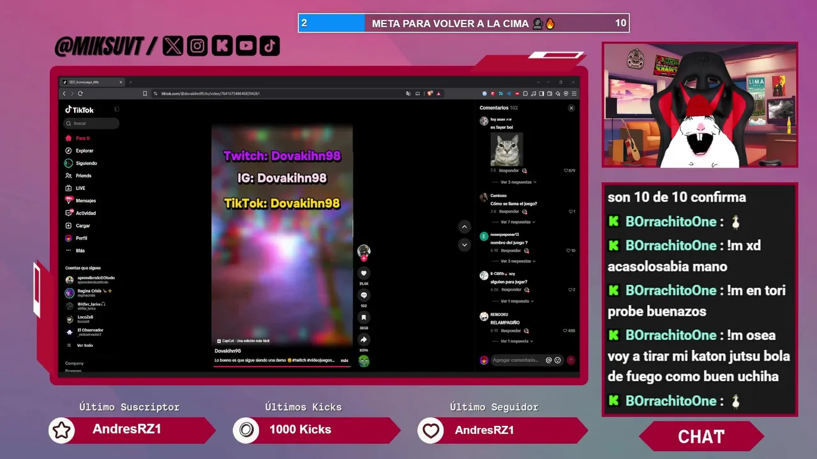Click the Instagram icon in stream overlay
The width and height of the screenshot is (817, 459).
tap(198, 45)
